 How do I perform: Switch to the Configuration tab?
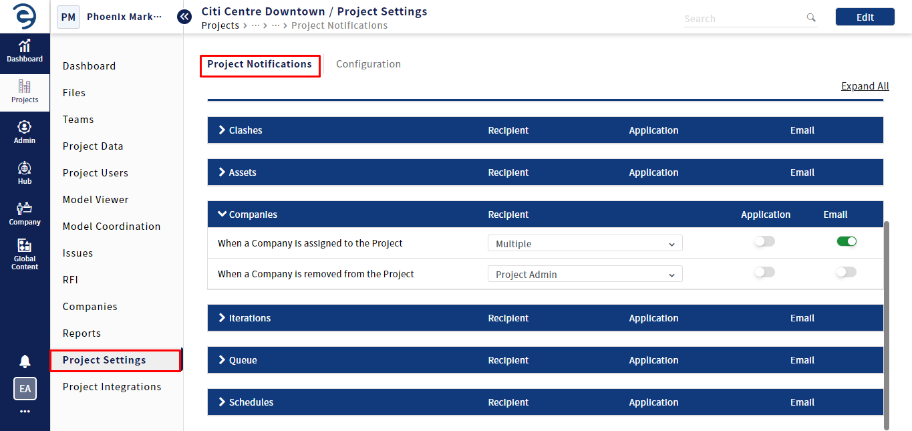[x=368, y=64]
